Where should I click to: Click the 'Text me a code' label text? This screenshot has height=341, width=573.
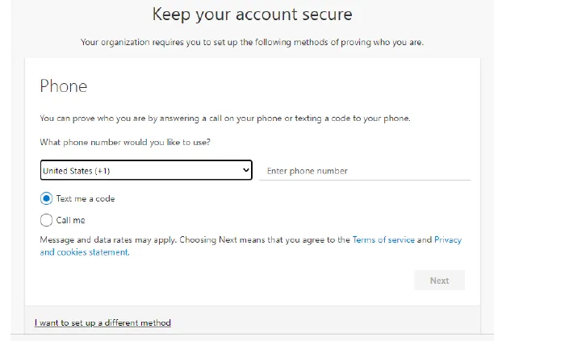click(86, 198)
